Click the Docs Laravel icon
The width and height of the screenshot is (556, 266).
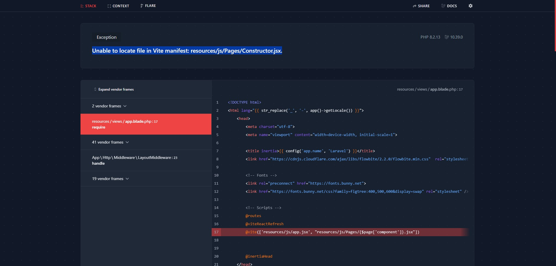(443, 6)
